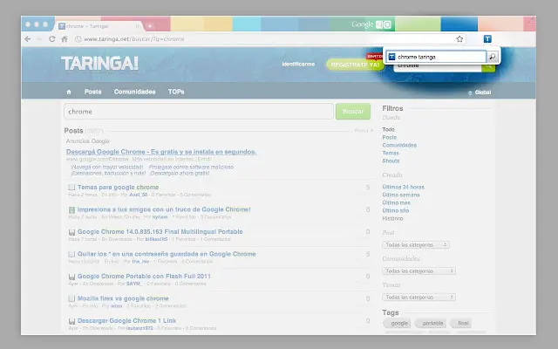Open Impresiona a tus amigos post

(164, 209)
